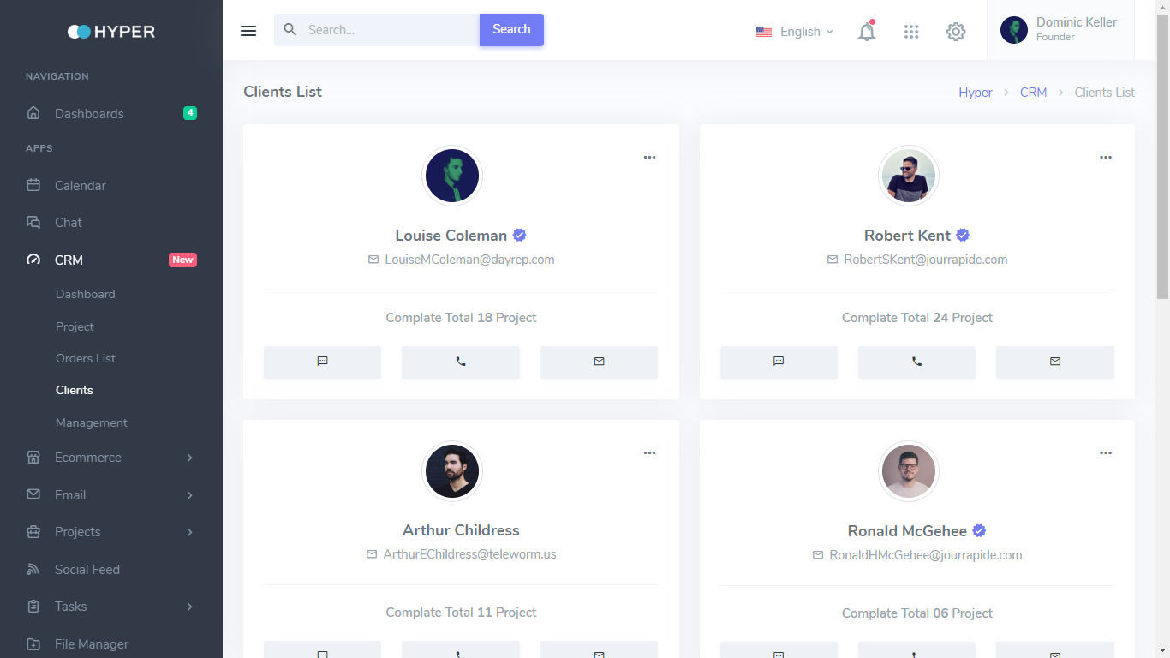
Task: Open the Calendar app in the sidebar
Action: click(x=81, y=186)
